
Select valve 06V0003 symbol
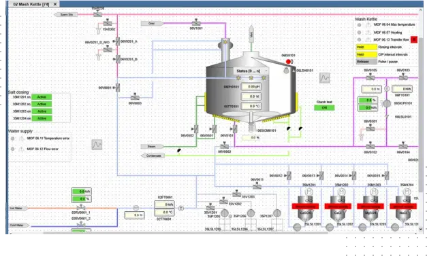tap(135, 97)
